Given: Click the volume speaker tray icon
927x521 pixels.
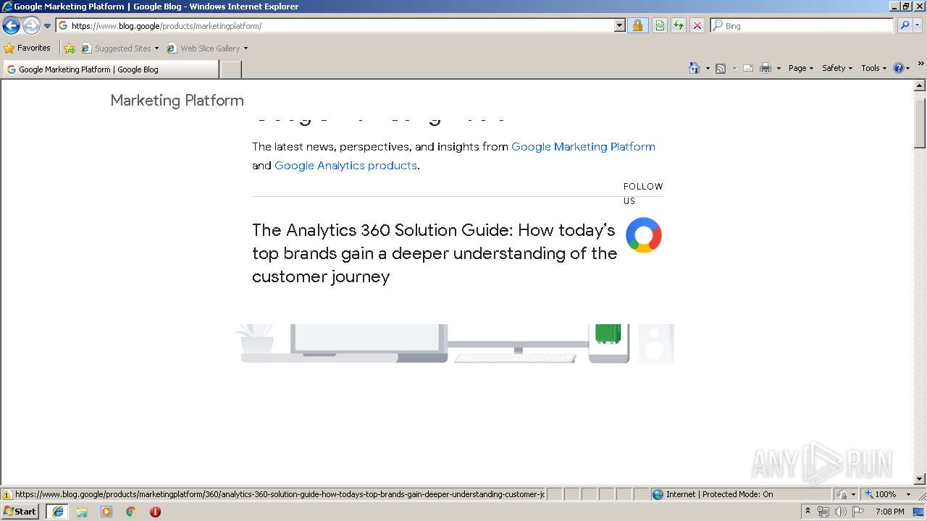Looking at the screenshot, I should 841,512.
